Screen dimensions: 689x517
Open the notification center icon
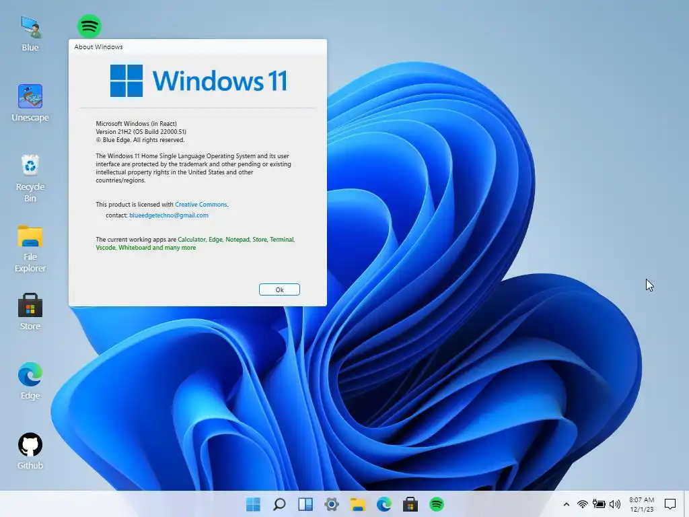click(x=670, y=504)
